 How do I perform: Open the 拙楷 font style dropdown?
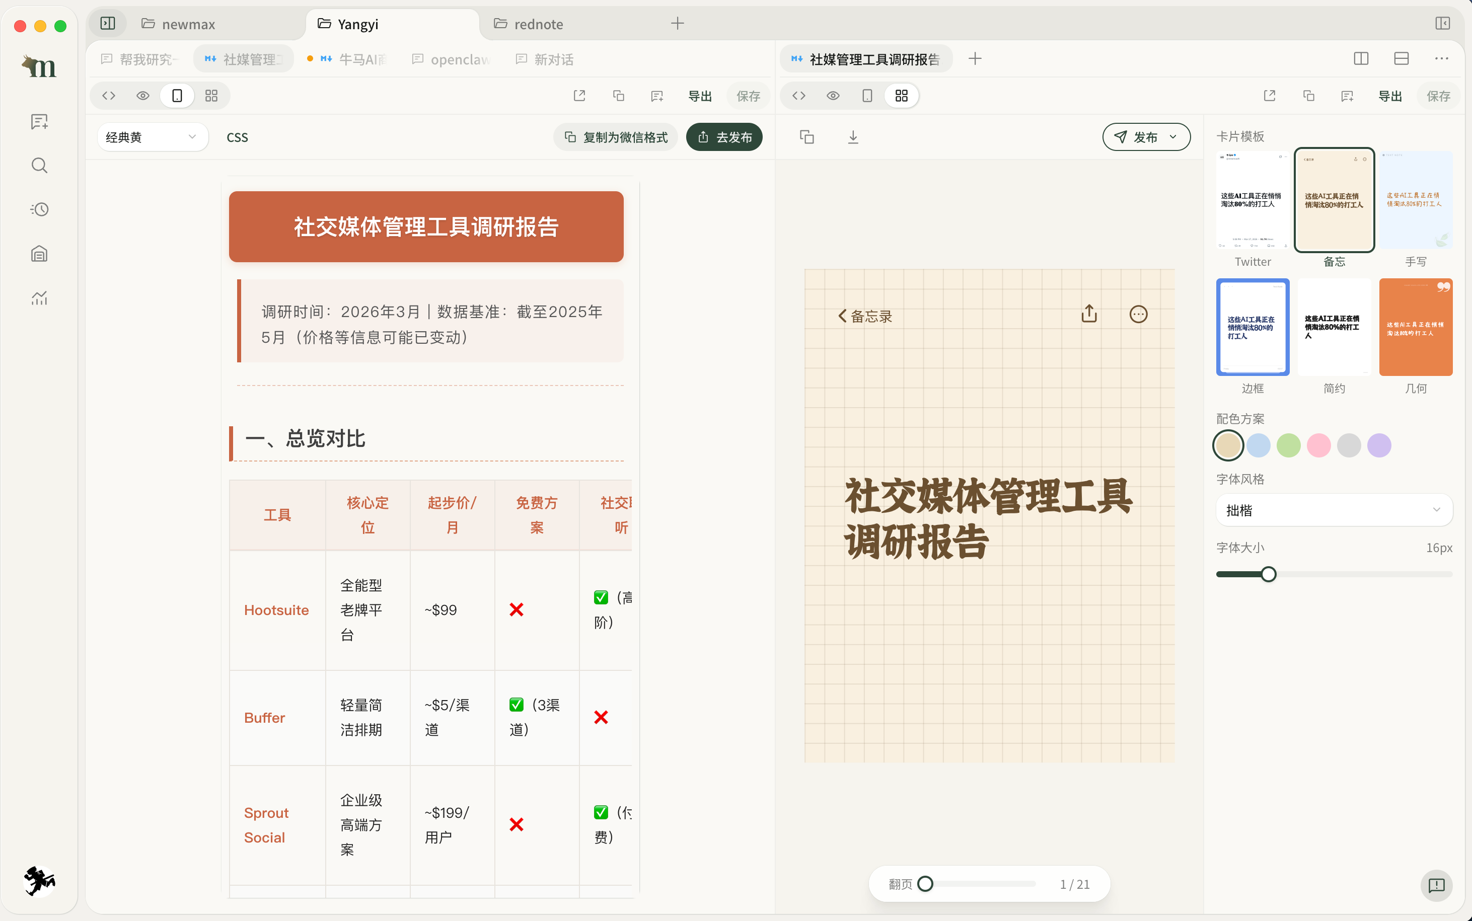pos(1334,510)
